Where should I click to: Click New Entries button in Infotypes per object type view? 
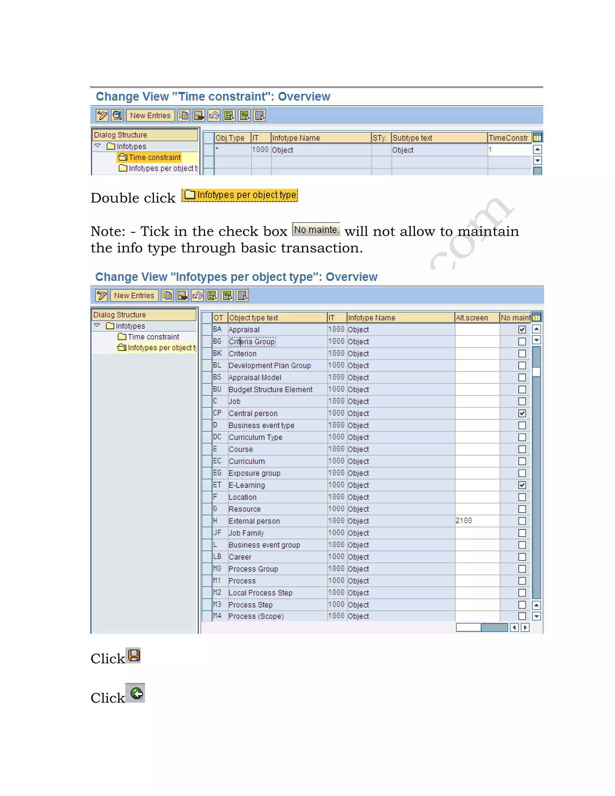tap(134, 295)
